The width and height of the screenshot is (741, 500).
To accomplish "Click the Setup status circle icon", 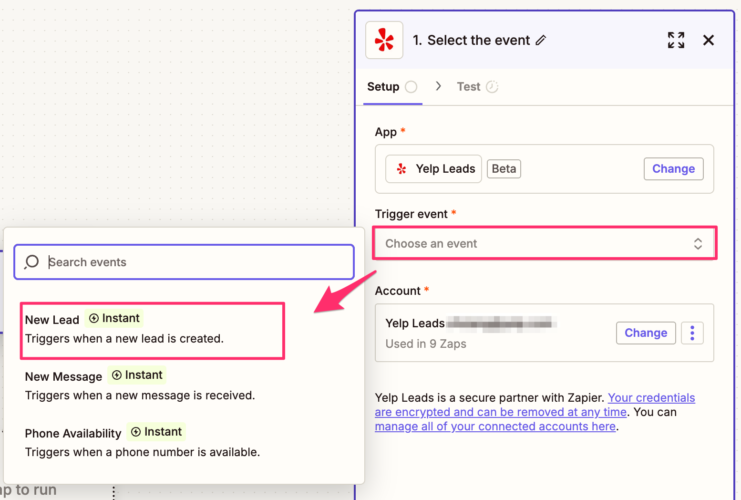I will click(x=411, y=87).
